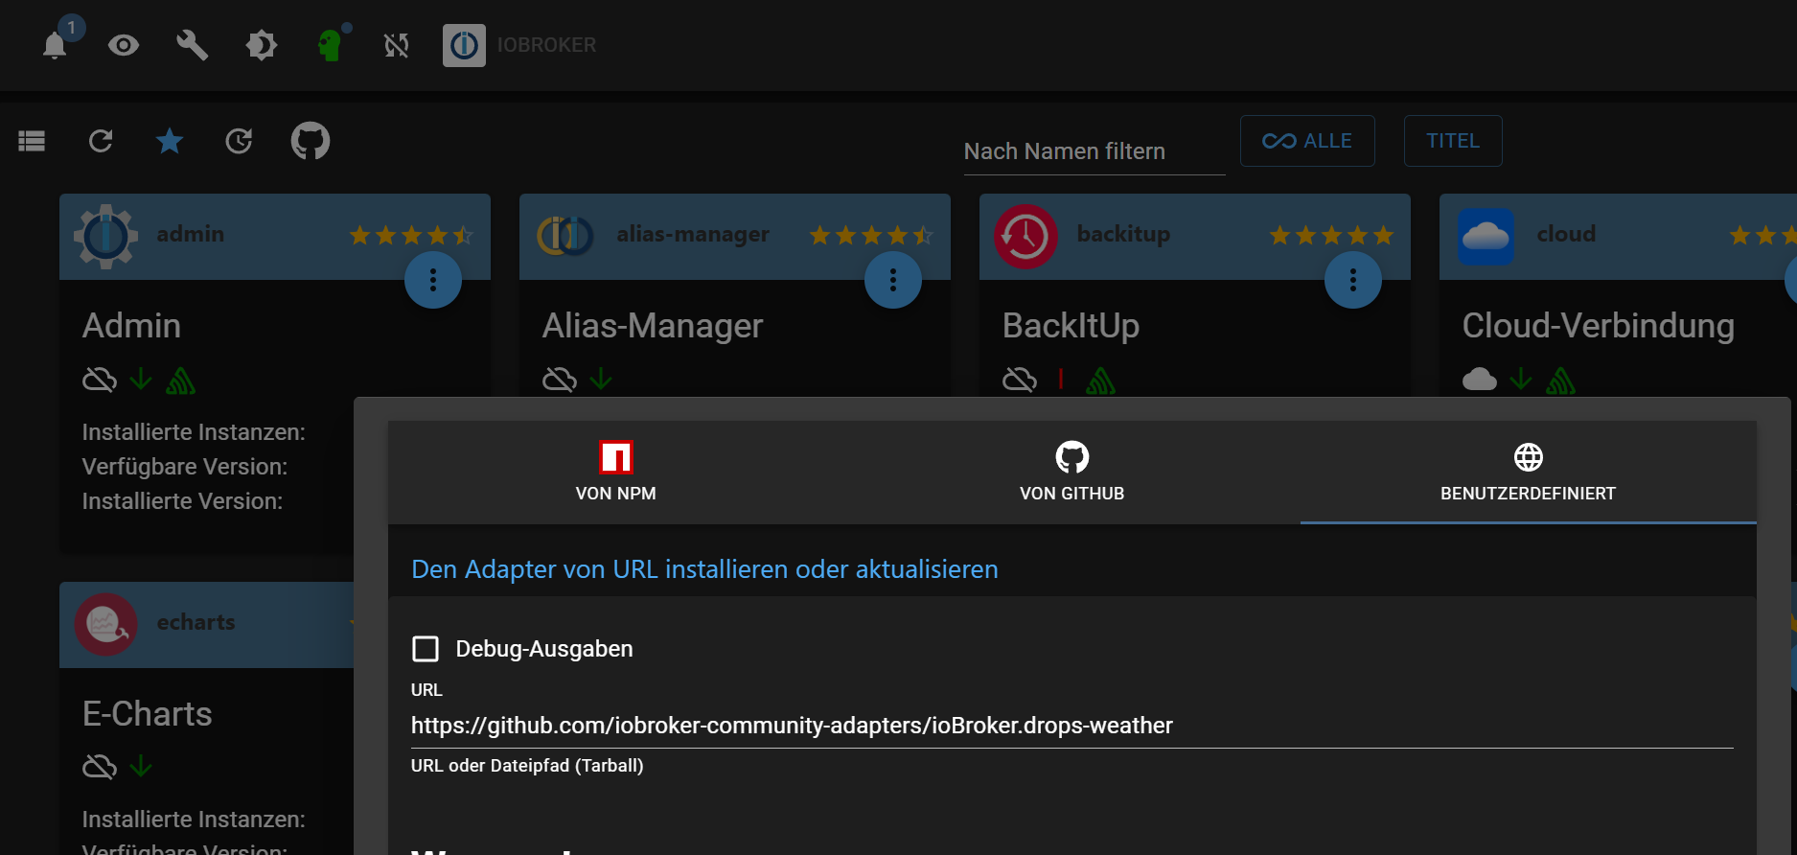Image resolution: width=1797 pixels, height=855 pixels.
Task: Click the green head expert mode icon
Action: pos(330,45)
